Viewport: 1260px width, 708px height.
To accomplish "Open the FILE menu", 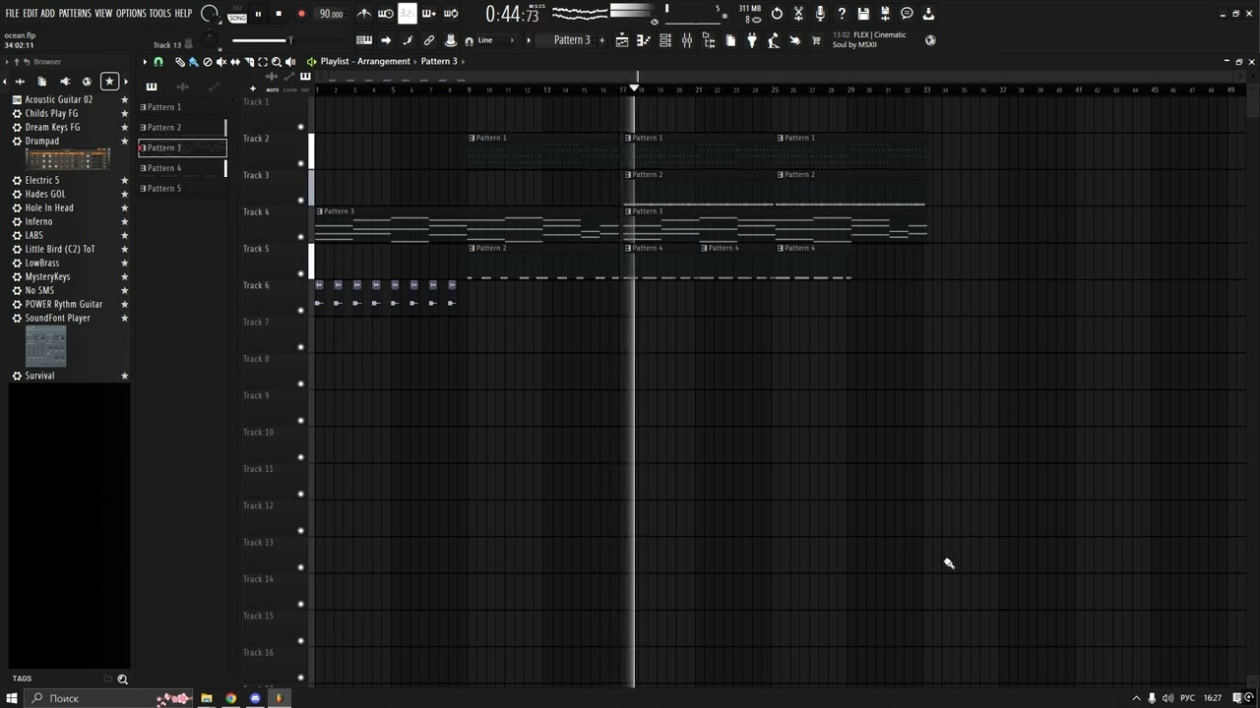I will 12,14.
